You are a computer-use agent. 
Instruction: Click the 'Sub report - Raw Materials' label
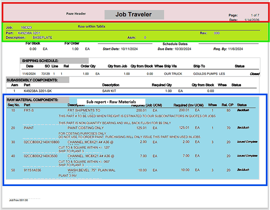111,102
